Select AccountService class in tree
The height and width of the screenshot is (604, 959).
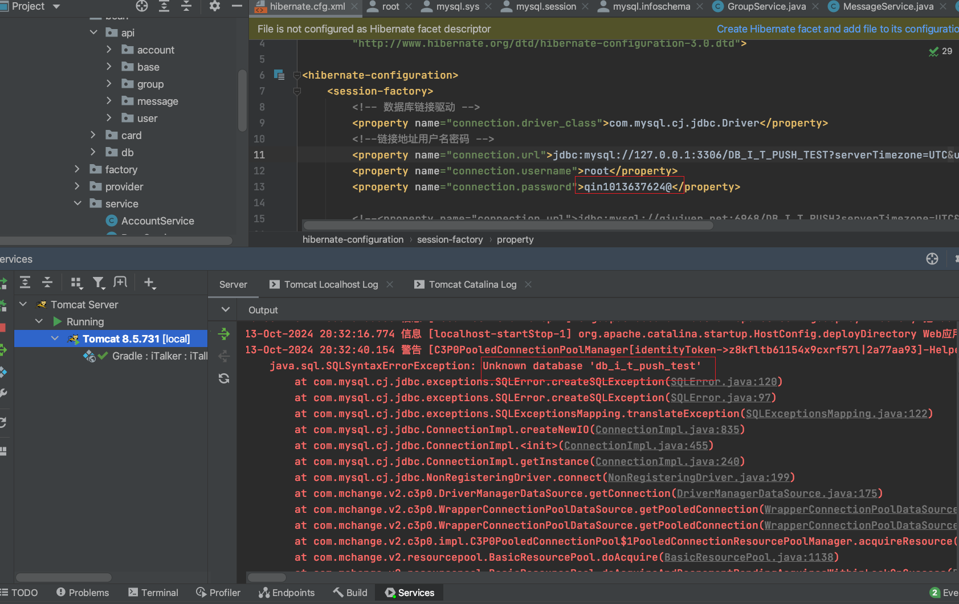point(150,221)
